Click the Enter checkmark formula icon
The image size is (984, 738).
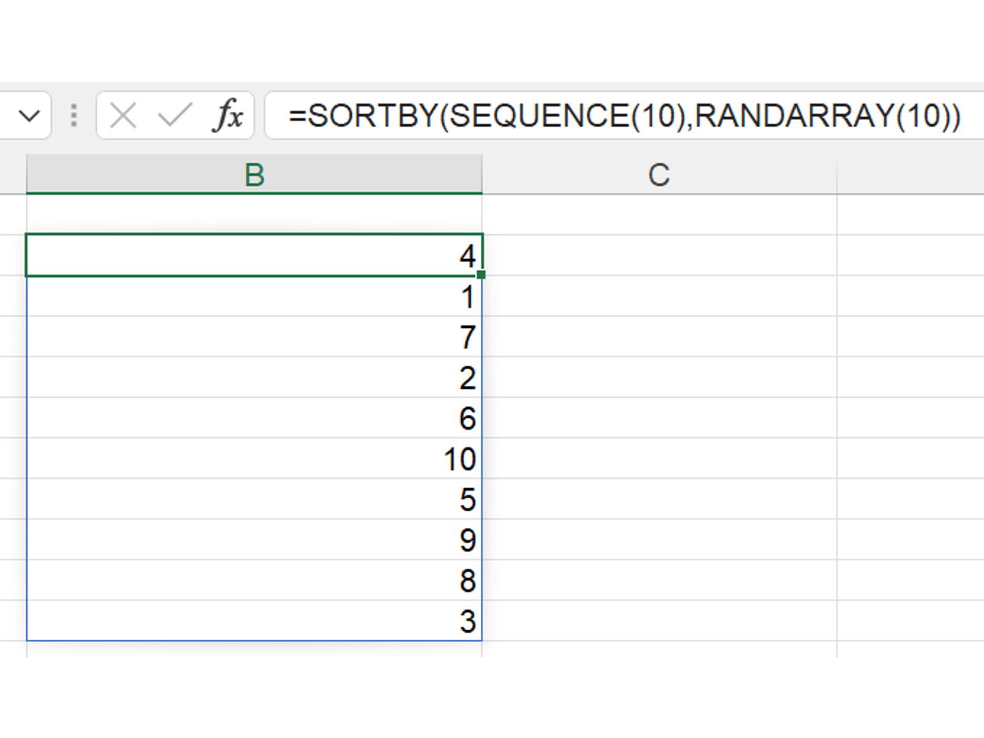(175, 116)
